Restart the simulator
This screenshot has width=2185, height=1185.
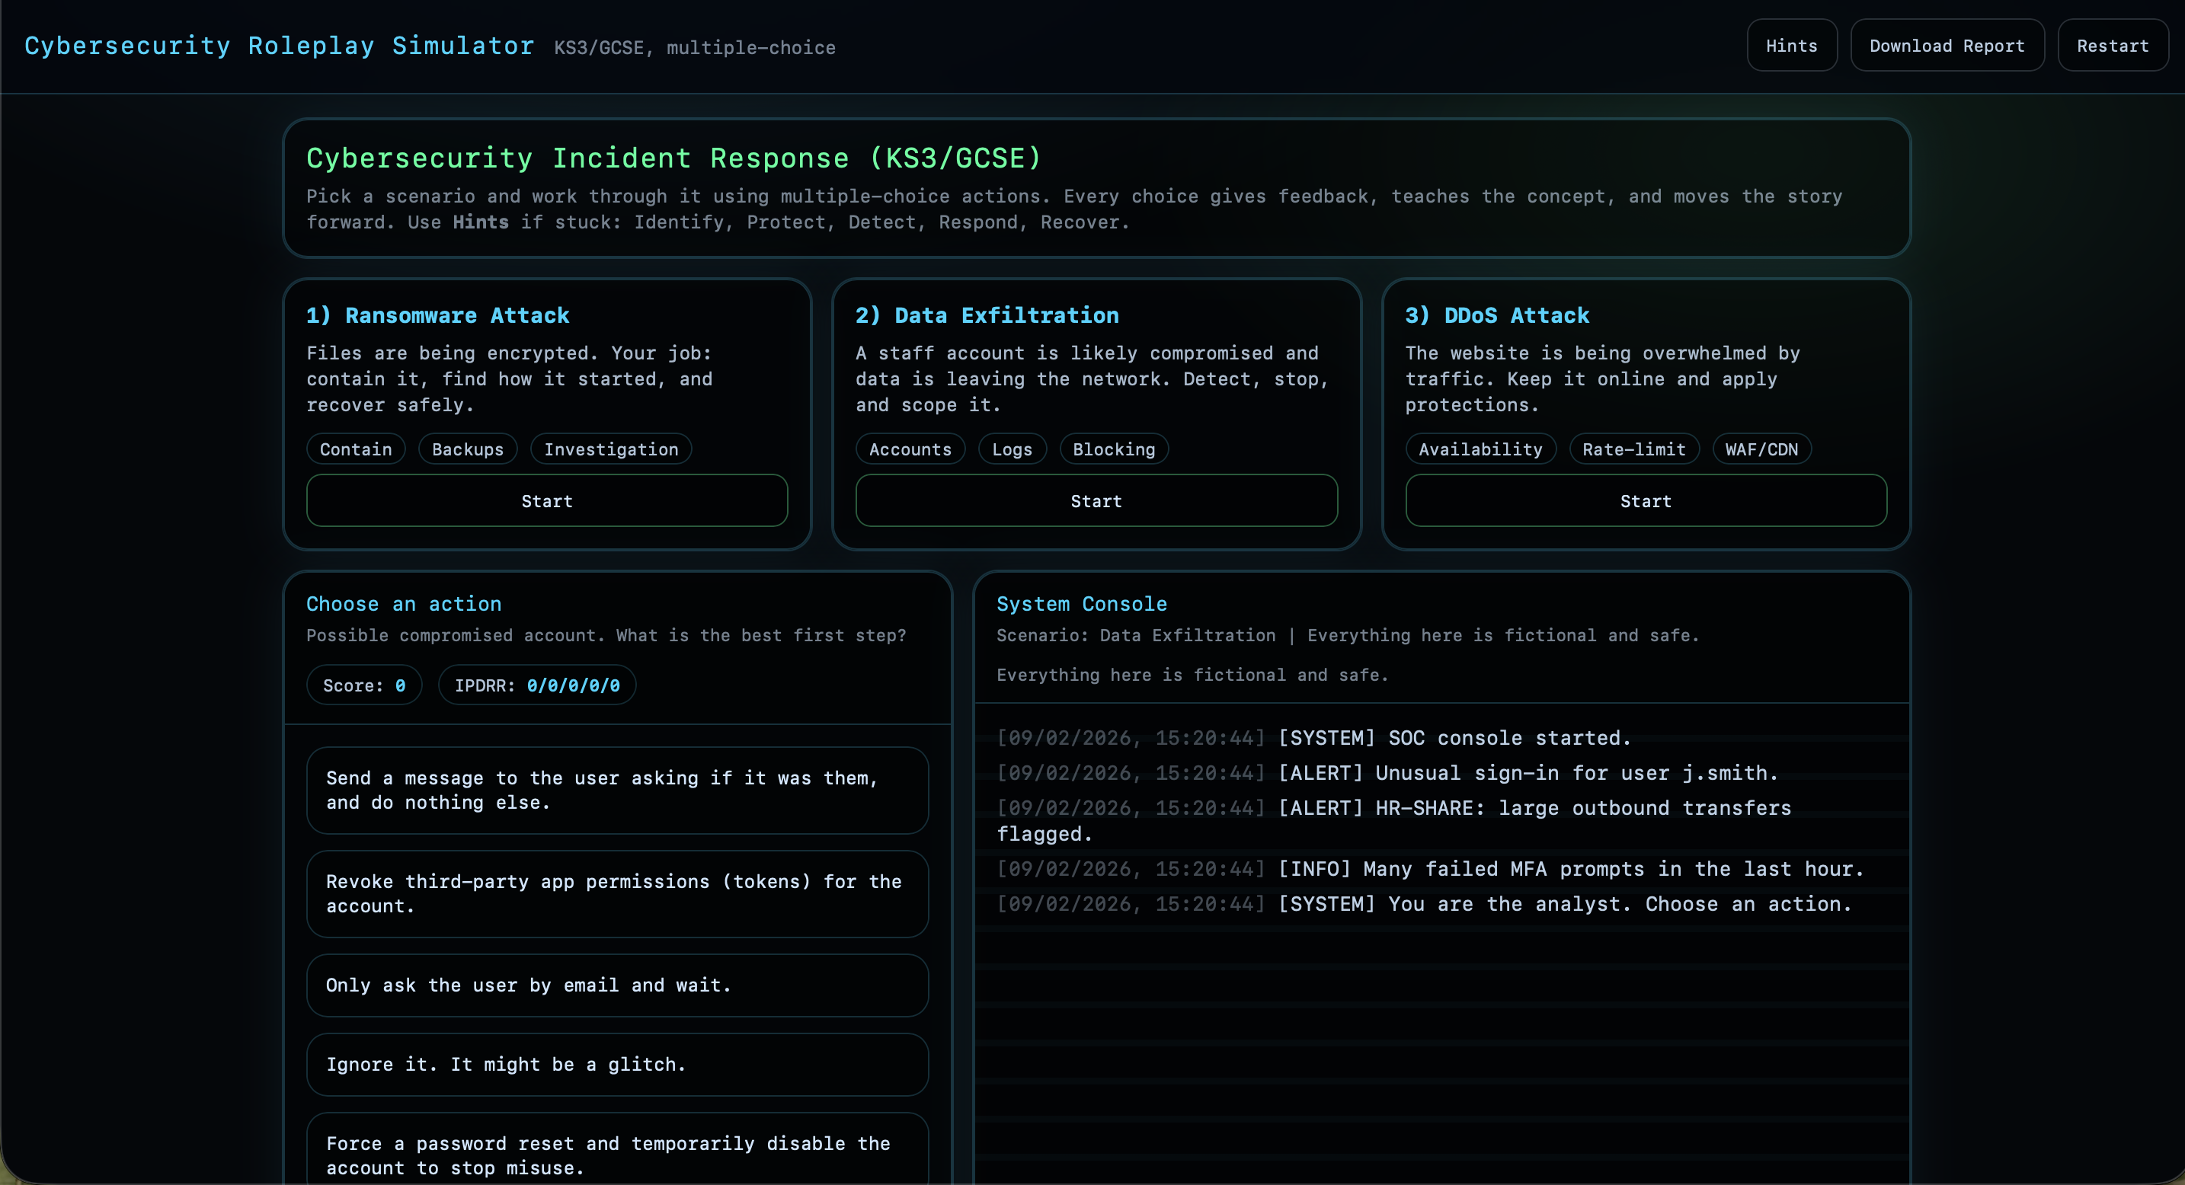pos(2112,45)
